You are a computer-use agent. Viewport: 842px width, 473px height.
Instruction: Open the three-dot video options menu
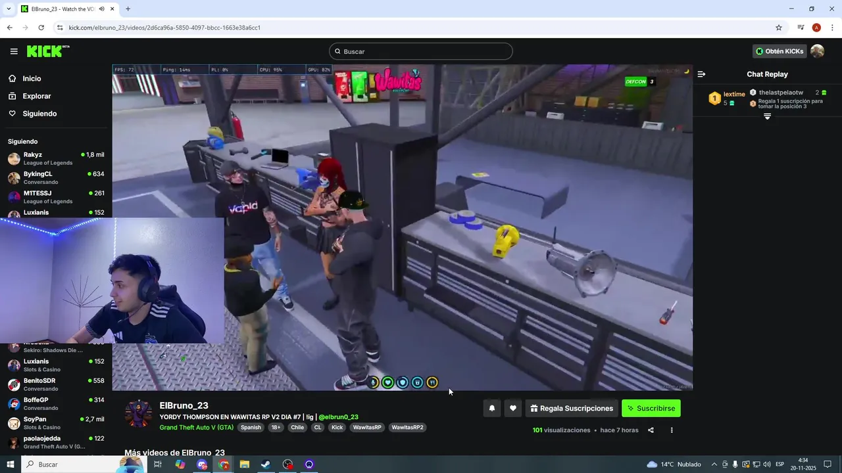[x=672, y=430]
